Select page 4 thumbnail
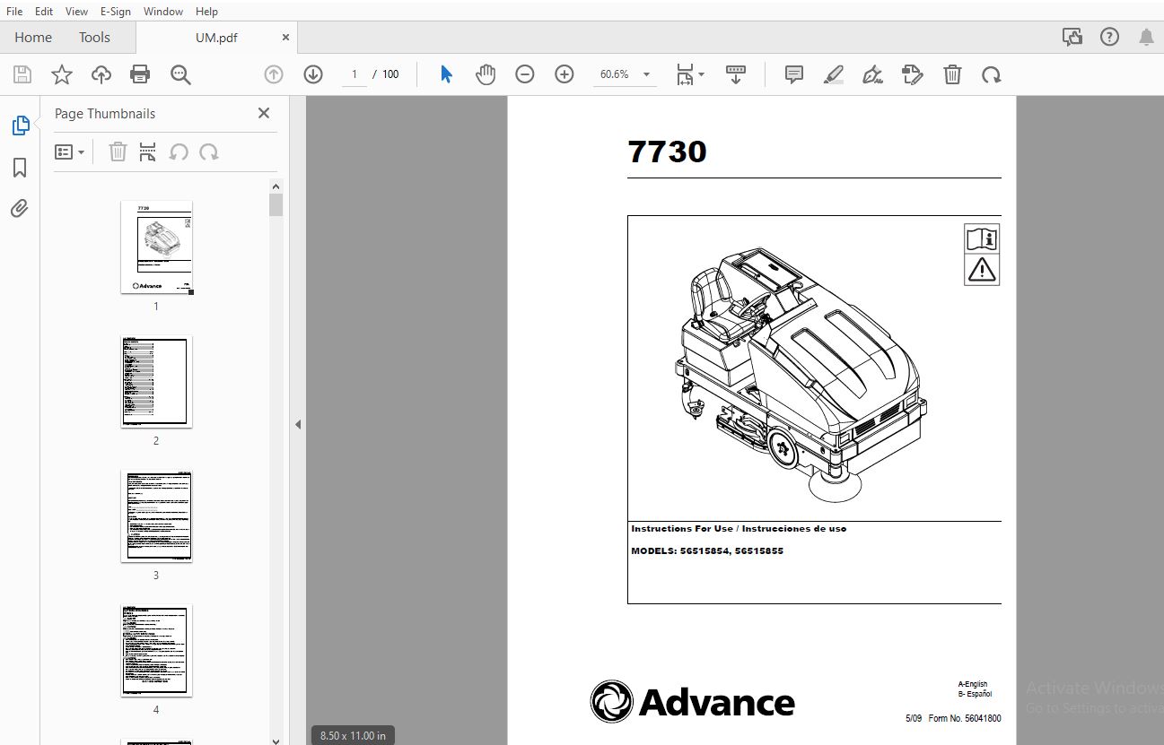 coord(156,651)
